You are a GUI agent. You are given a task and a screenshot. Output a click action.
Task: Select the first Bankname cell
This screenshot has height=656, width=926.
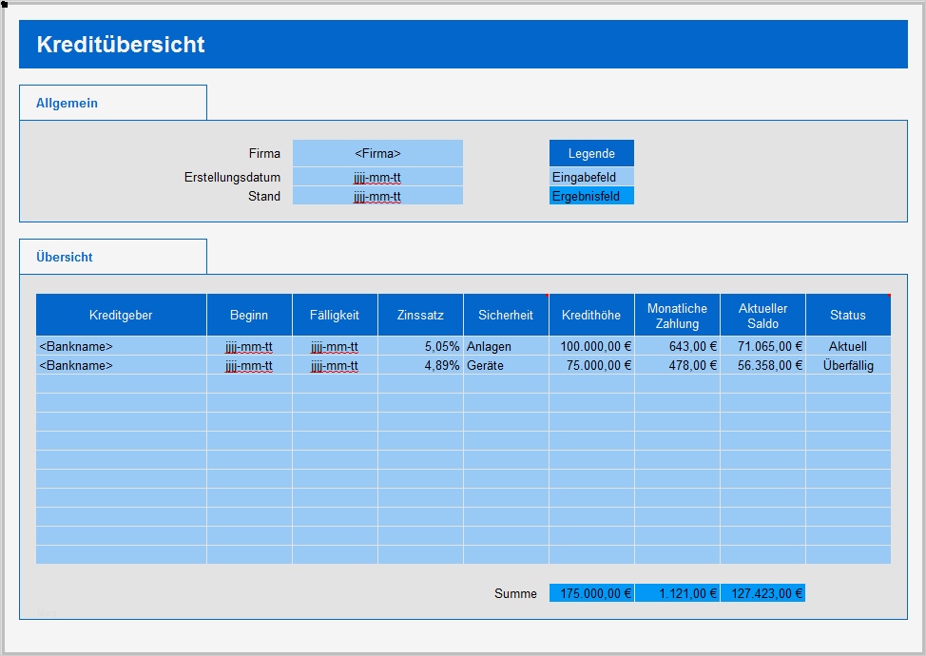76,346
